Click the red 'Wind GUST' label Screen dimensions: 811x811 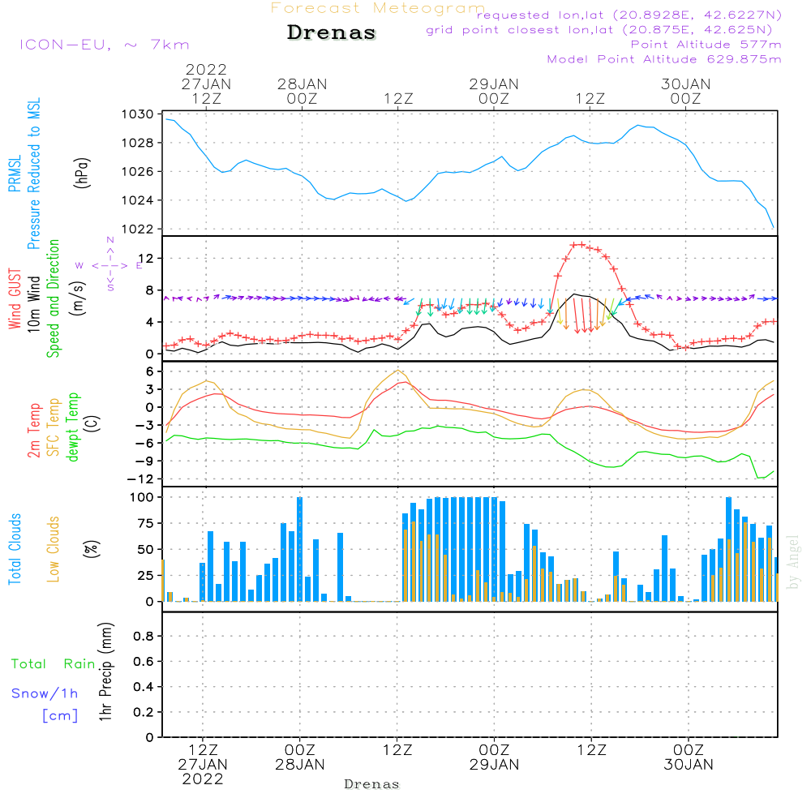(x=15, y=299)
